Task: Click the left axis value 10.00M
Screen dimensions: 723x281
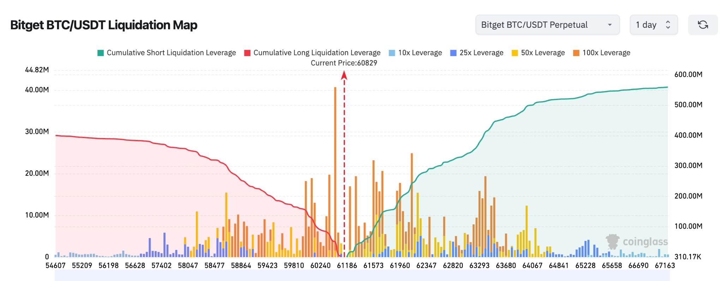Action: click(x=37, y=215)
